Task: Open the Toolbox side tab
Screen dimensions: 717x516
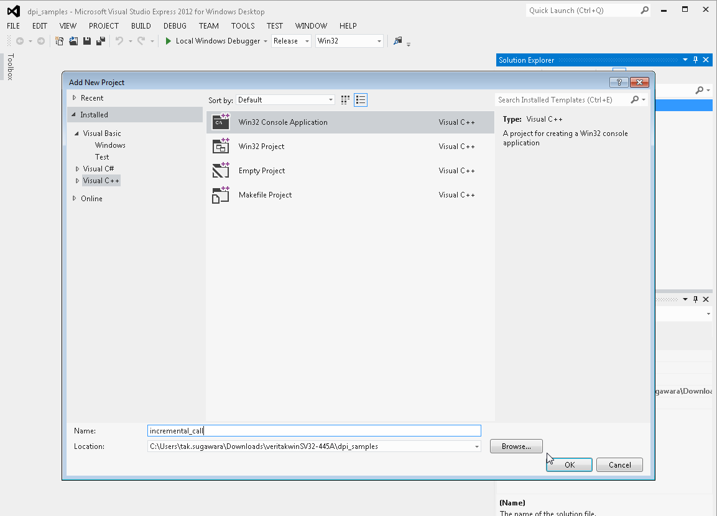Action: coord(11,66)
